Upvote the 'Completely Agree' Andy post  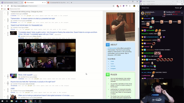coord(8,32)
